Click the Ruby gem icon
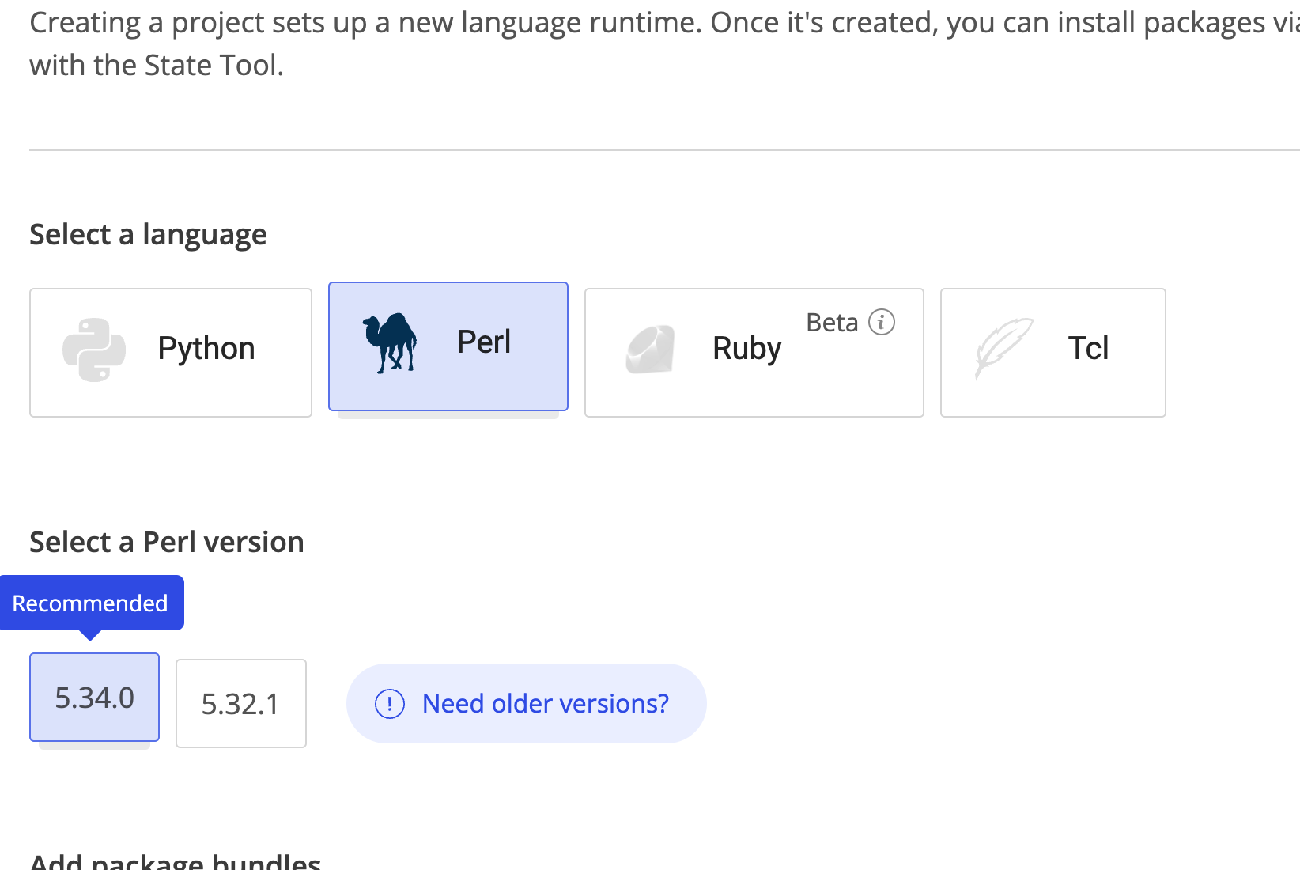The image size is (1300, 870). click(650, 350)
